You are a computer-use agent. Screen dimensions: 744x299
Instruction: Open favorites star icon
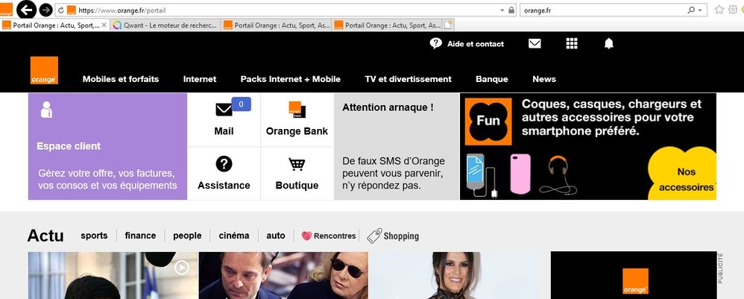[719, 10]
